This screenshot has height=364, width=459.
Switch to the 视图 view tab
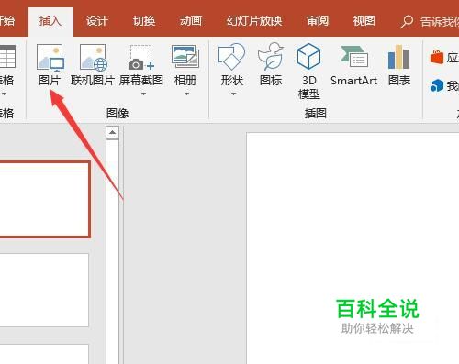coord(364,21)
